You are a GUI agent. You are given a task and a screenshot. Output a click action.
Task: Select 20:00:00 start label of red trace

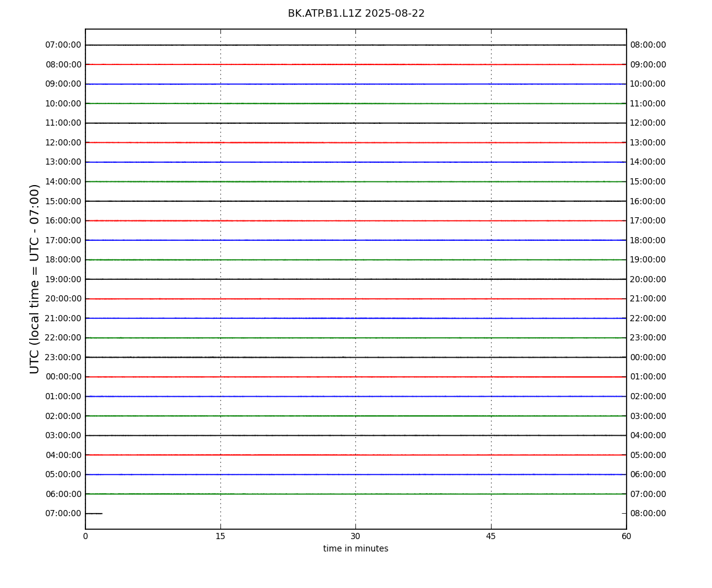point(64,299)
